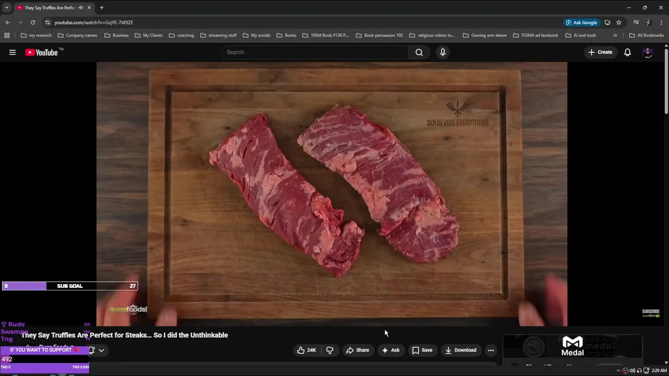Image resolution: width=669 pixels, height=376 pixels.
Task: Reload the page
Action: point(32,22)
